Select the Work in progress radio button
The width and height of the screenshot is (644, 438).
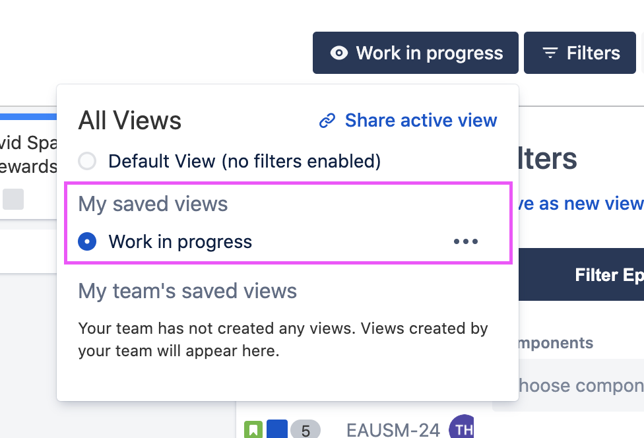coord(87,242)
